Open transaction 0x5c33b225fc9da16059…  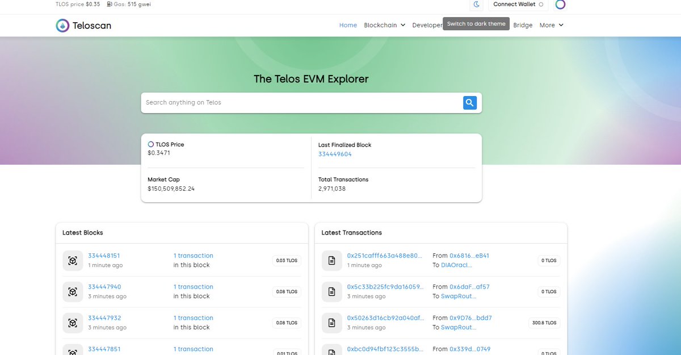pyautogui.click(x=385, y=287)
